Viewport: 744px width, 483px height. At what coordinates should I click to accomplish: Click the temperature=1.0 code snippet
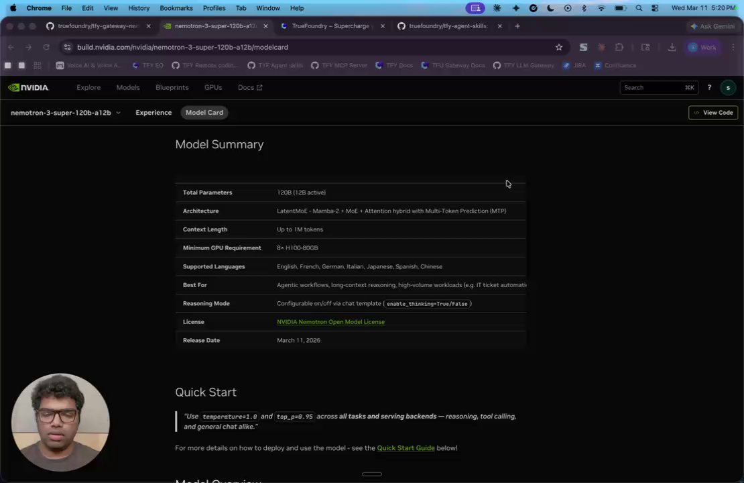pyautogui.click(x=229, y=417)
